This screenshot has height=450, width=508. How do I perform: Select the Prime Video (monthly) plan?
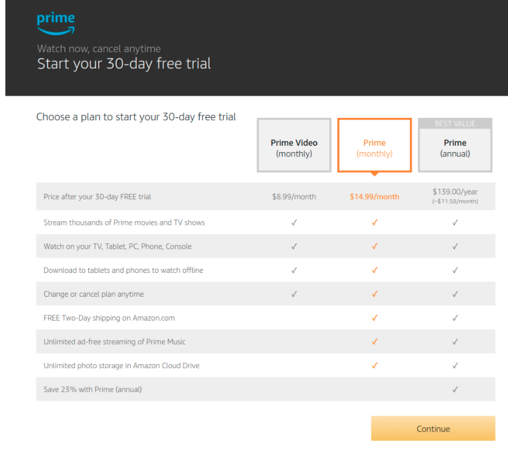(294, 145)
